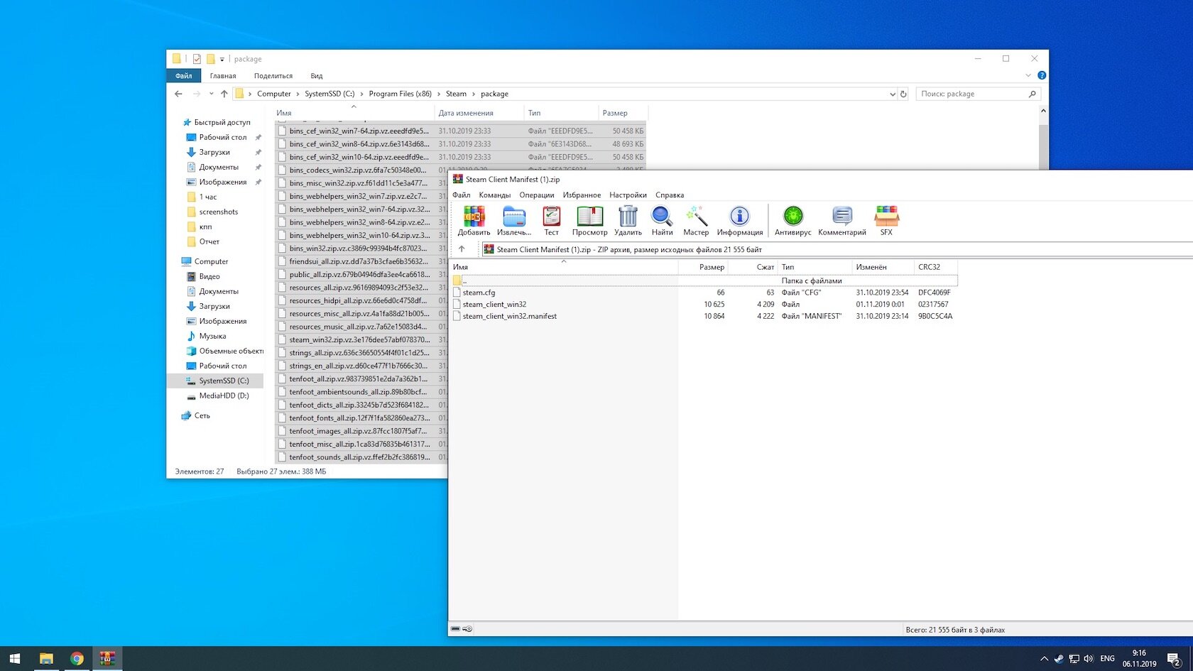Switch to the Главная ribbon tab

[223, 76]
